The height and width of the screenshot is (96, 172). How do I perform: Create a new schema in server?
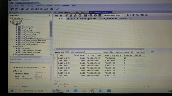tap(28, 9)
